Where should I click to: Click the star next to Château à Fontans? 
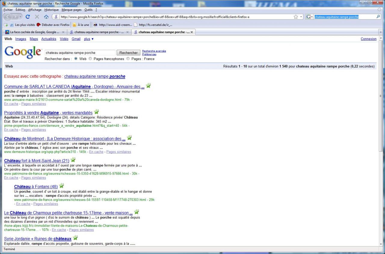(x=62, y=186)
